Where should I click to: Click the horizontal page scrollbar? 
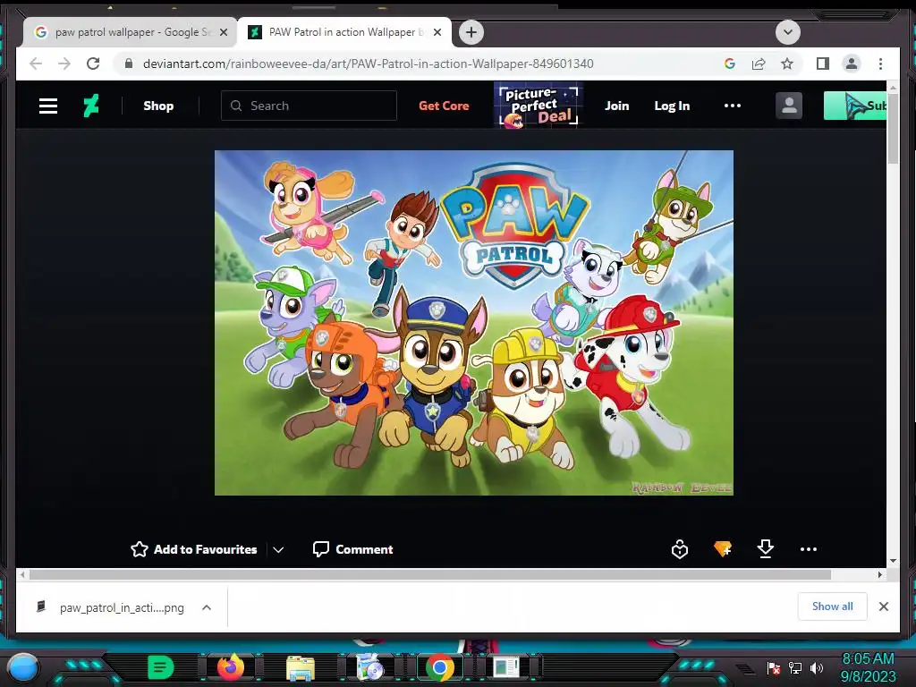pos(430,575)
